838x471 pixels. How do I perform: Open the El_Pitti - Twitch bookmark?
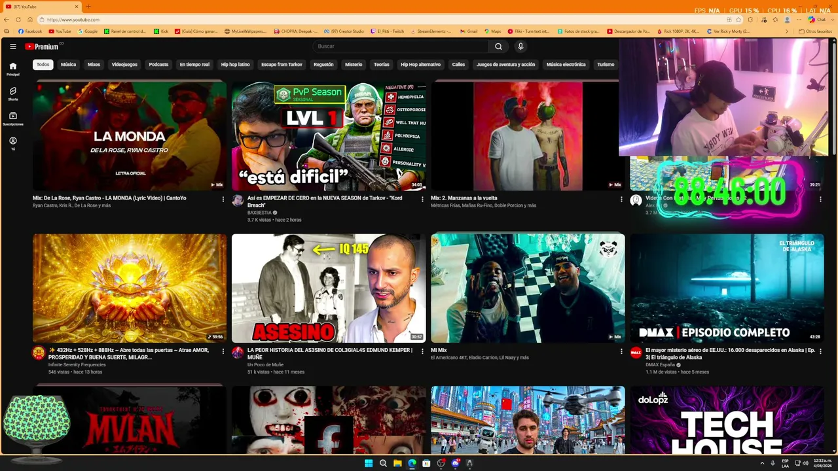pos(388,31)
